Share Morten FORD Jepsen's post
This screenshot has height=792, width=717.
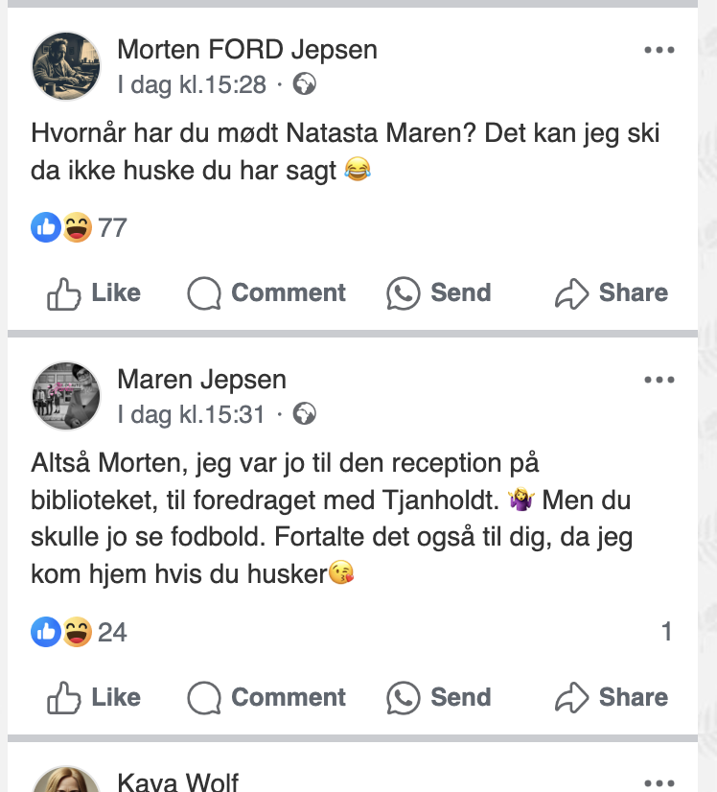pyautogui.click(x=612, y=293)
